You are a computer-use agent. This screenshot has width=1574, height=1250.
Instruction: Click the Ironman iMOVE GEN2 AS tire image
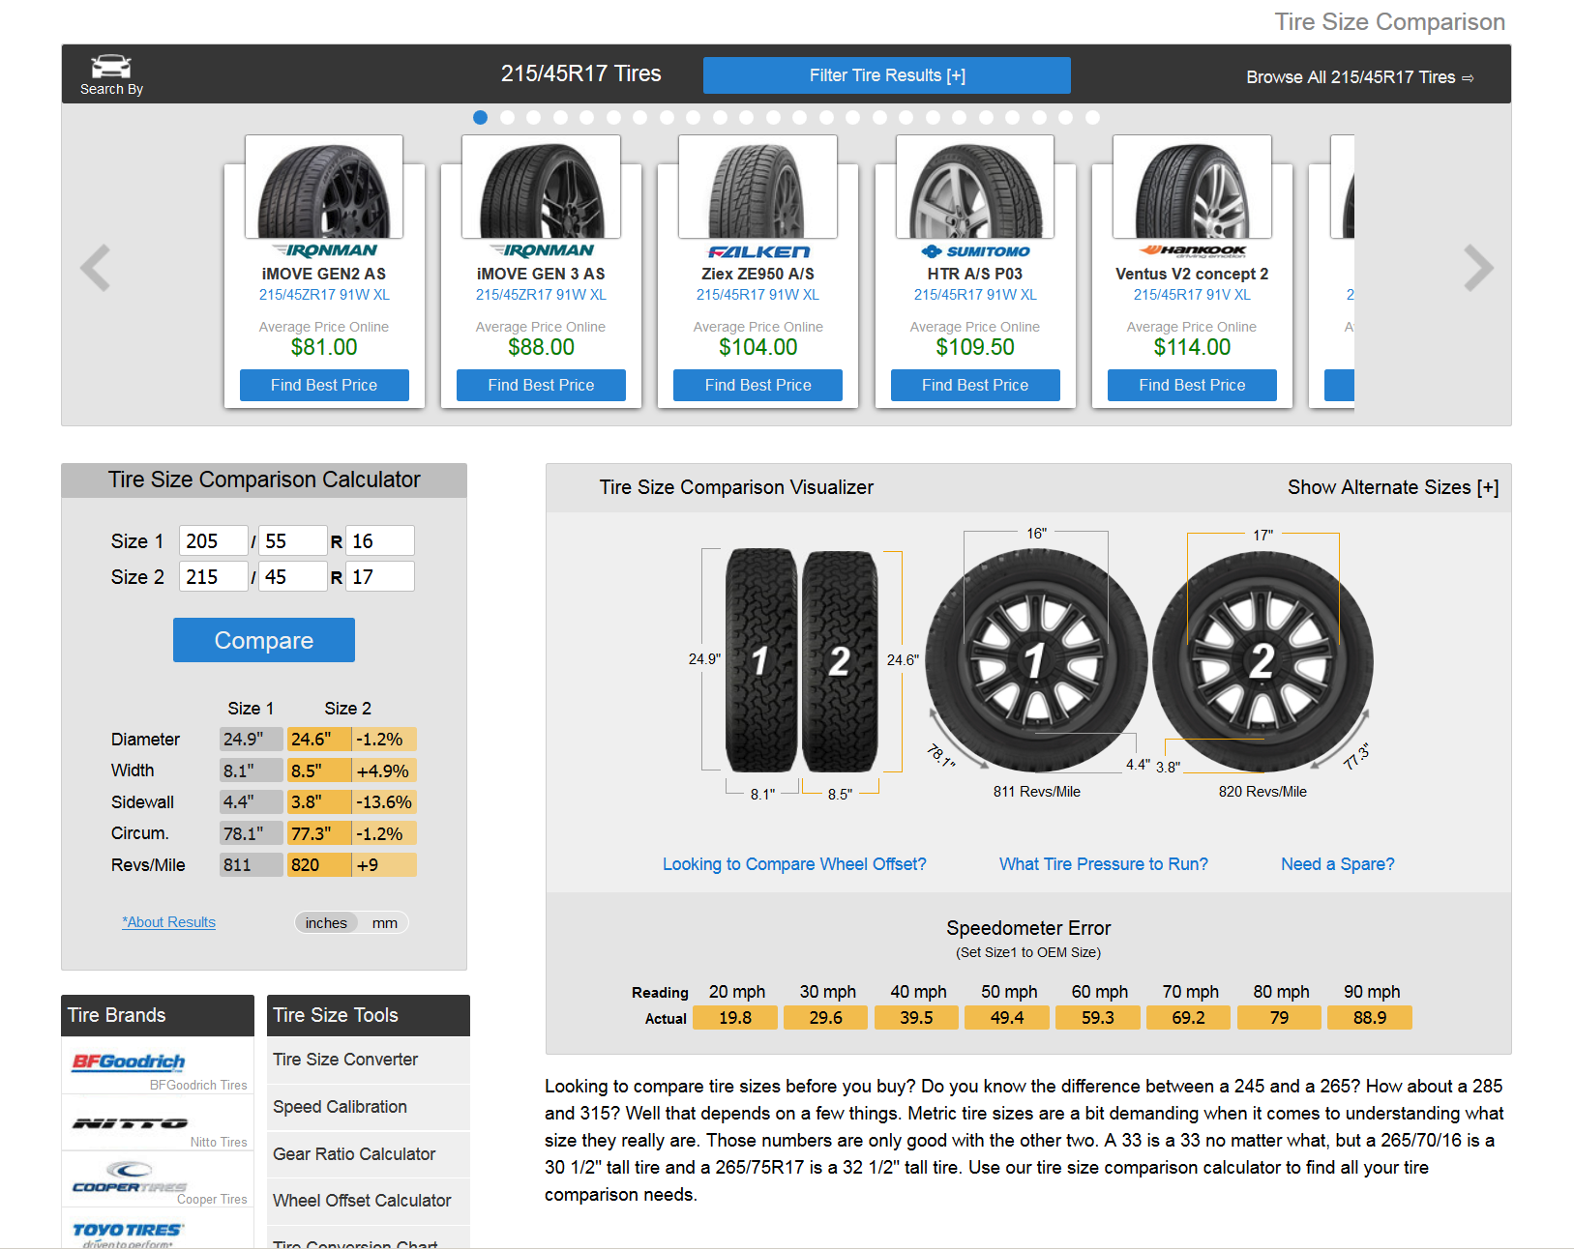tap(324, 188)
